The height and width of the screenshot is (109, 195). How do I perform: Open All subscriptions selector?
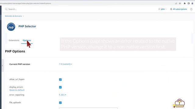[179, 9]
